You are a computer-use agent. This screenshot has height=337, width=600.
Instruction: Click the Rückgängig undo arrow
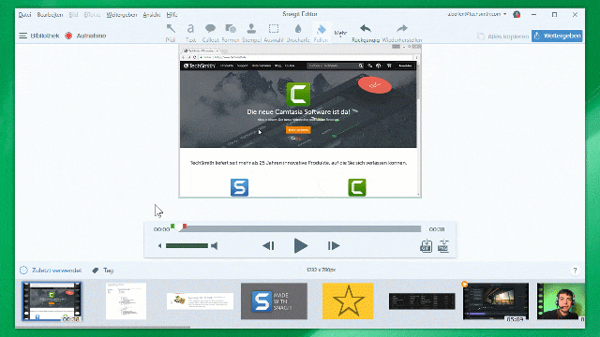pos(366,32)
